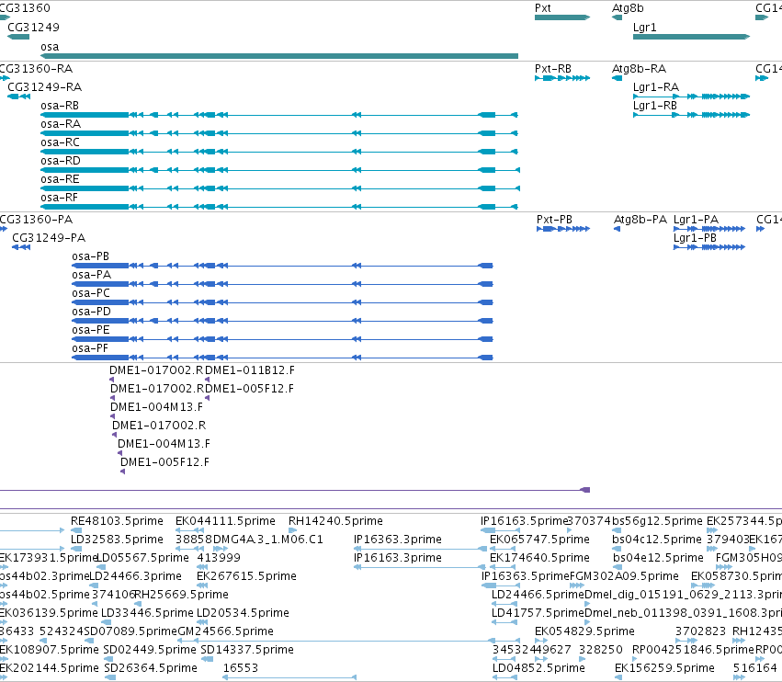Click the osa-RF transcript label

[x=60, y=198]
